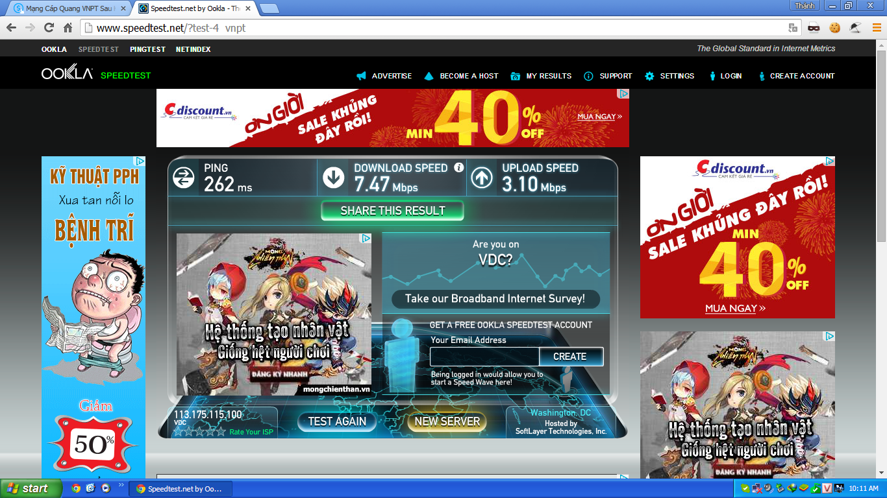
Task: Click the AdChoices icon on the game ad
Action: (366, 239)
